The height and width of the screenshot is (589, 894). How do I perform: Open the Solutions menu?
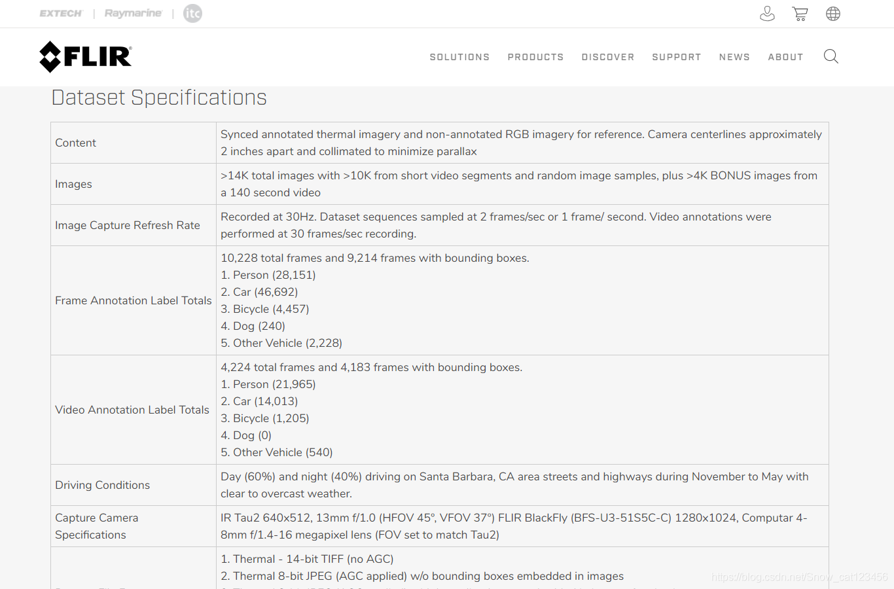click(459, 58)
